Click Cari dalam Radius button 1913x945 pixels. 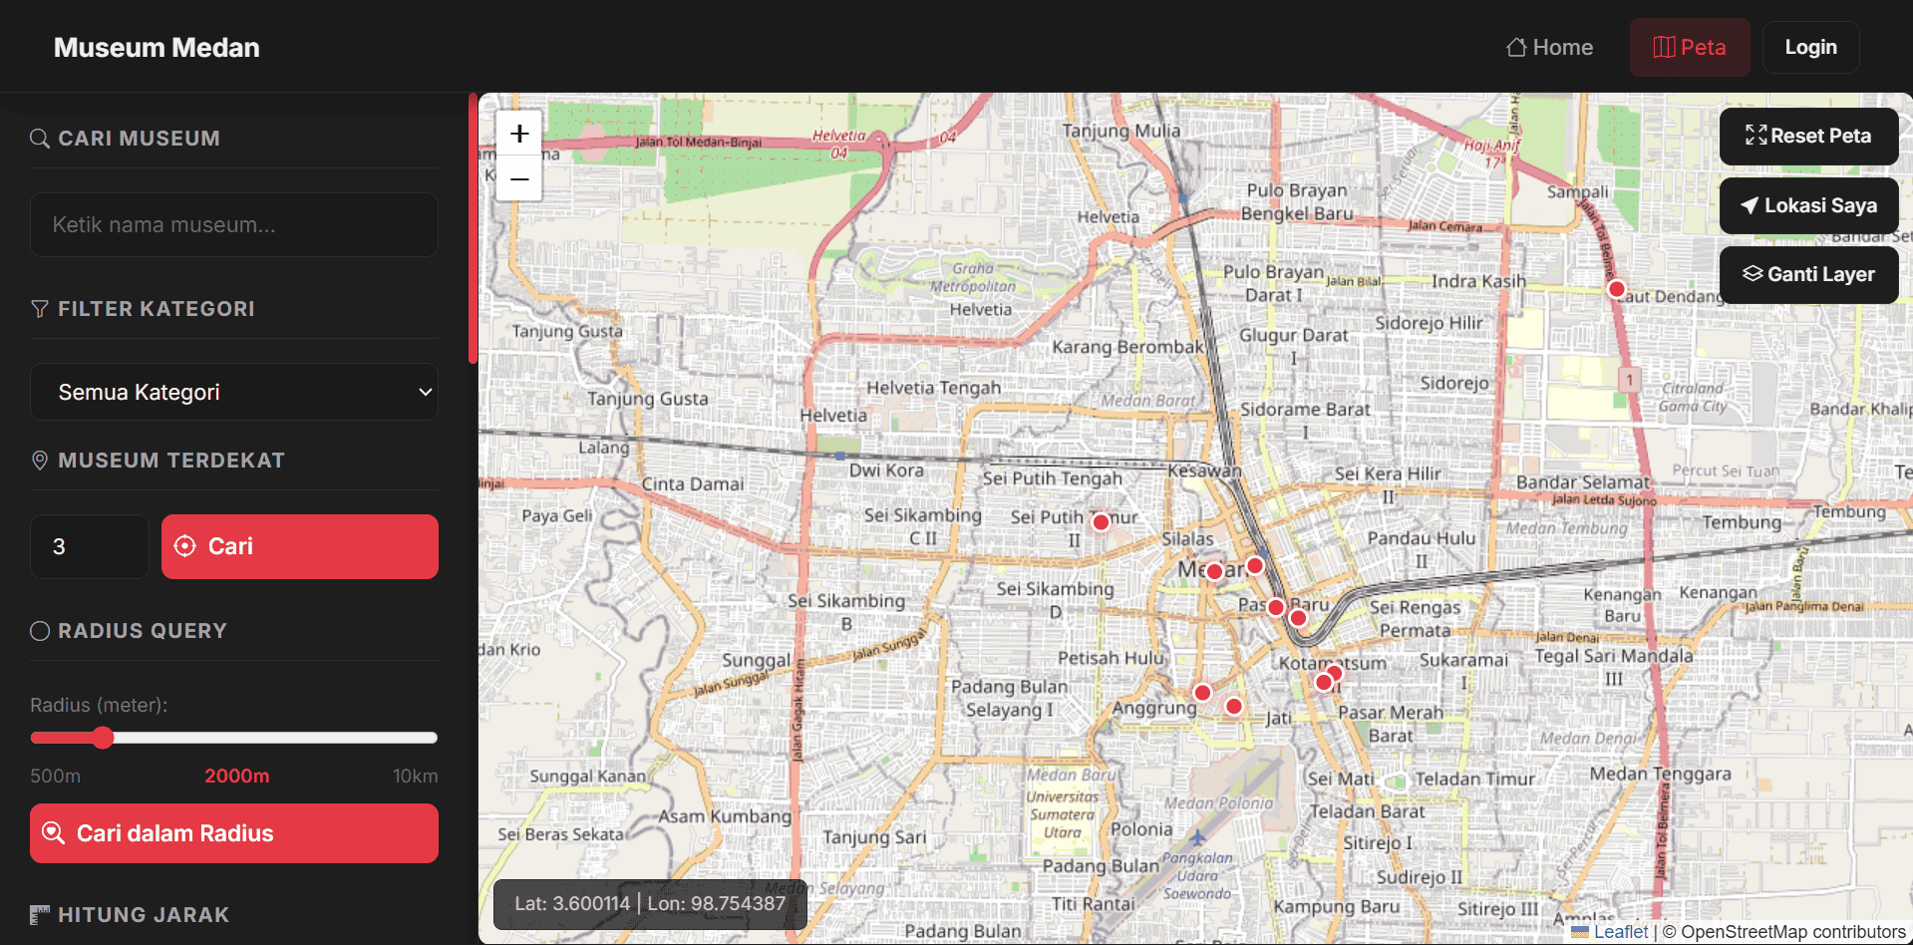[234, 833]
